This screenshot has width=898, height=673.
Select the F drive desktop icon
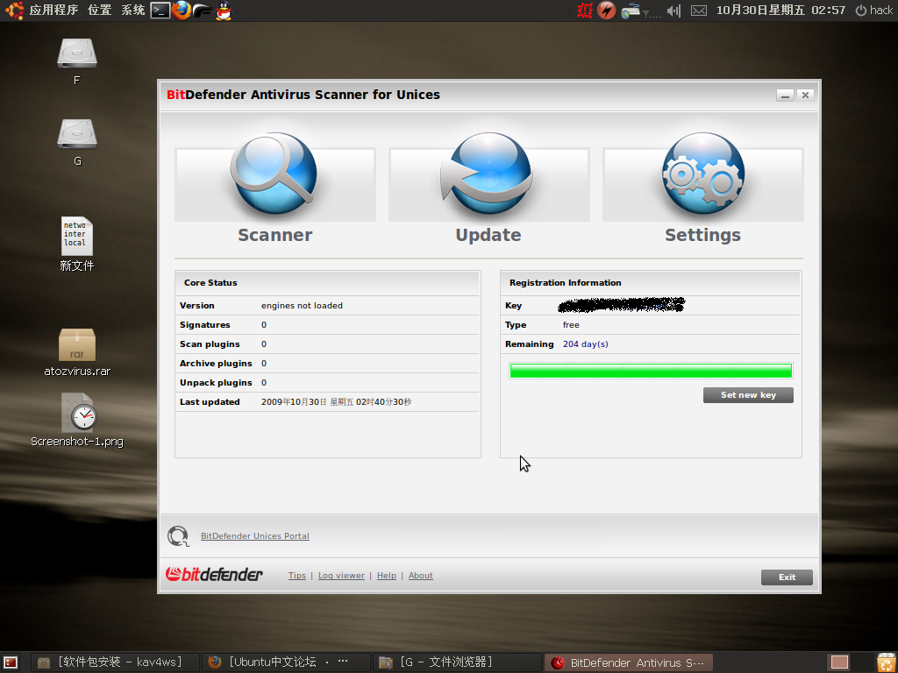(77, 62)
